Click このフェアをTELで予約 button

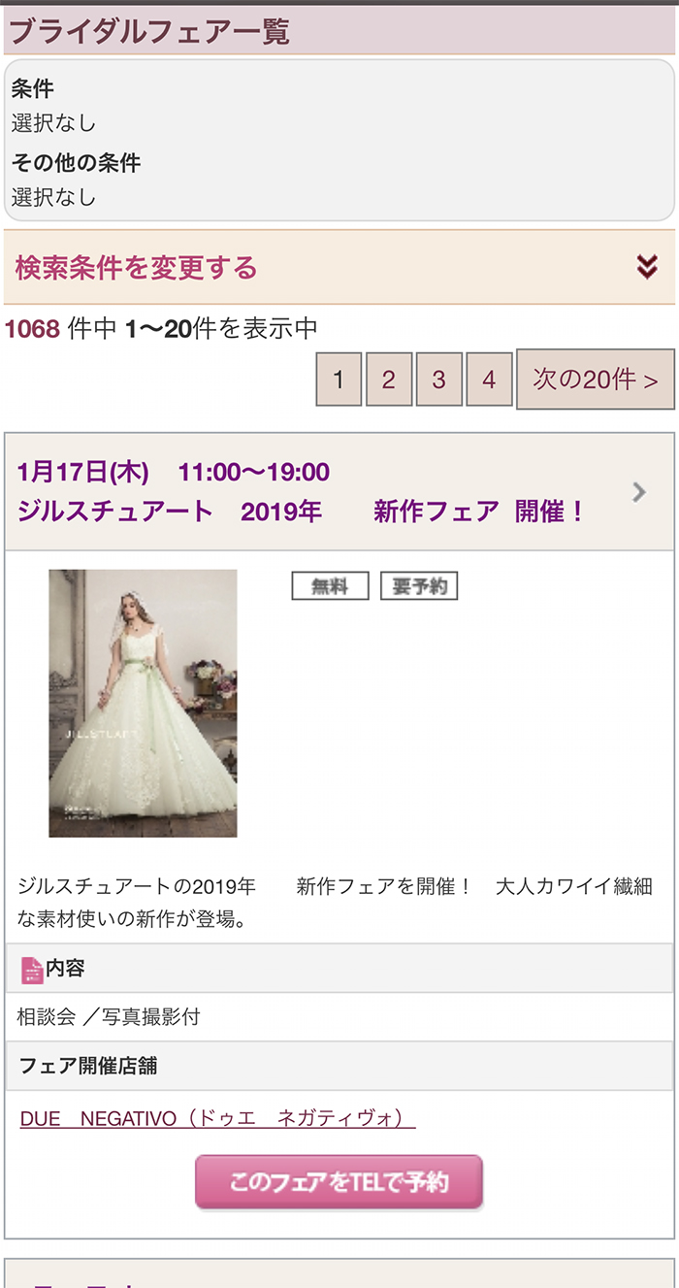[339, 1182]
